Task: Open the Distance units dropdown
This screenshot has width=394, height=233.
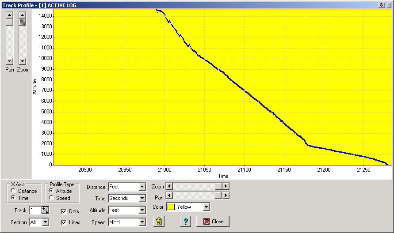Action: tap(142, 187)
